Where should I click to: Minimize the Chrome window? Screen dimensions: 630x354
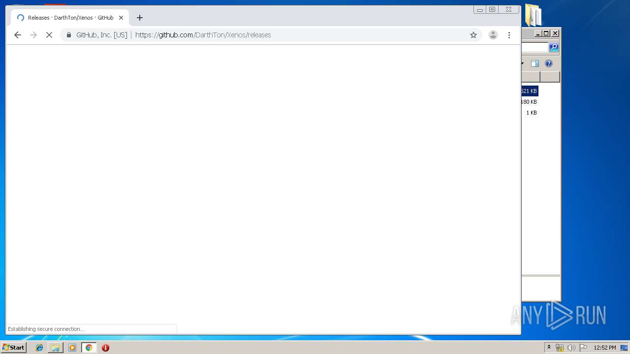(x=480, y=9)
